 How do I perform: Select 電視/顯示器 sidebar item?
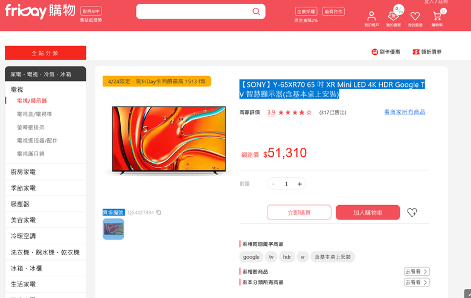[x=32, y=101]
